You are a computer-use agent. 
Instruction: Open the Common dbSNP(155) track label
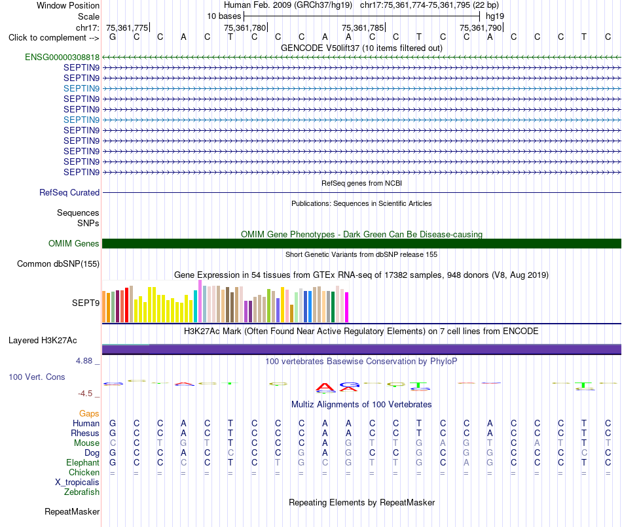click(x=58, y=264)
